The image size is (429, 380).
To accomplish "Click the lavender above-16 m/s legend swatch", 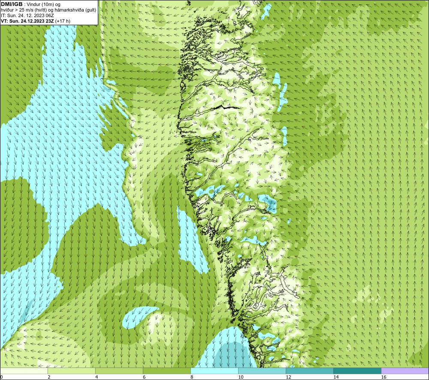I will pos(405,371).
